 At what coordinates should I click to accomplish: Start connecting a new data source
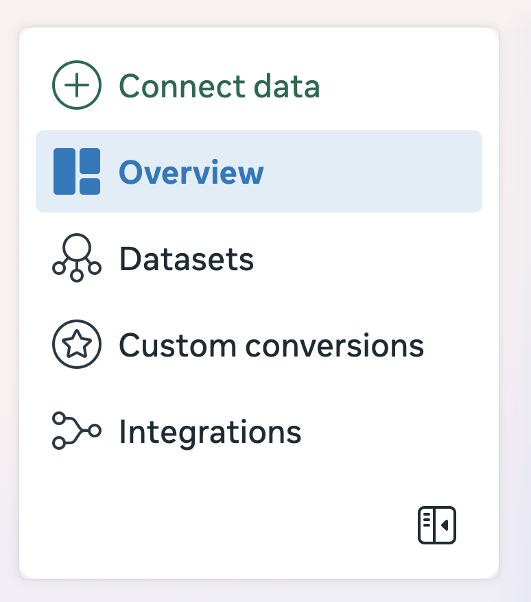point(220,86)
